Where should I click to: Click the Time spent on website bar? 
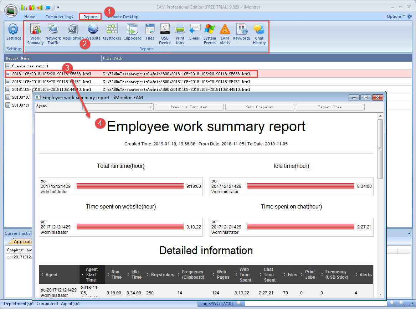pyautogui.click(x=130, y=227)
